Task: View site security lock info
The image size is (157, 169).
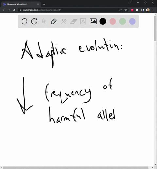Action: (x=21, y=10)
